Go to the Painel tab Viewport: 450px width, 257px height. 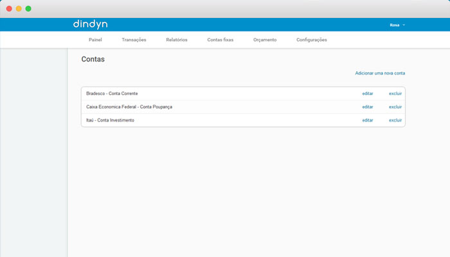tap(95, 40)
